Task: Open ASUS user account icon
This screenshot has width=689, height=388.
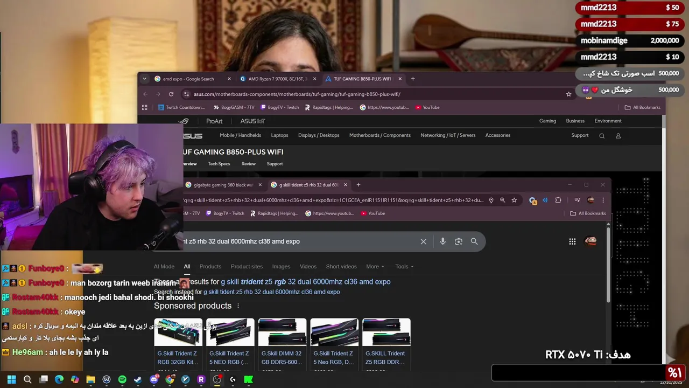Action: point(618,136)
